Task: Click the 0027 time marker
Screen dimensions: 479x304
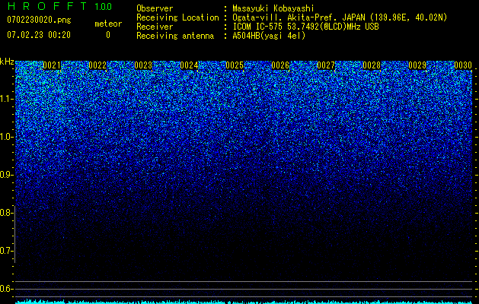Action: pyautogui.click(x=326, y=65)
